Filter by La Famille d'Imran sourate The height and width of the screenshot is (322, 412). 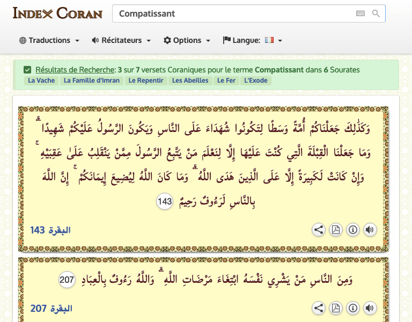click(92, 80)
